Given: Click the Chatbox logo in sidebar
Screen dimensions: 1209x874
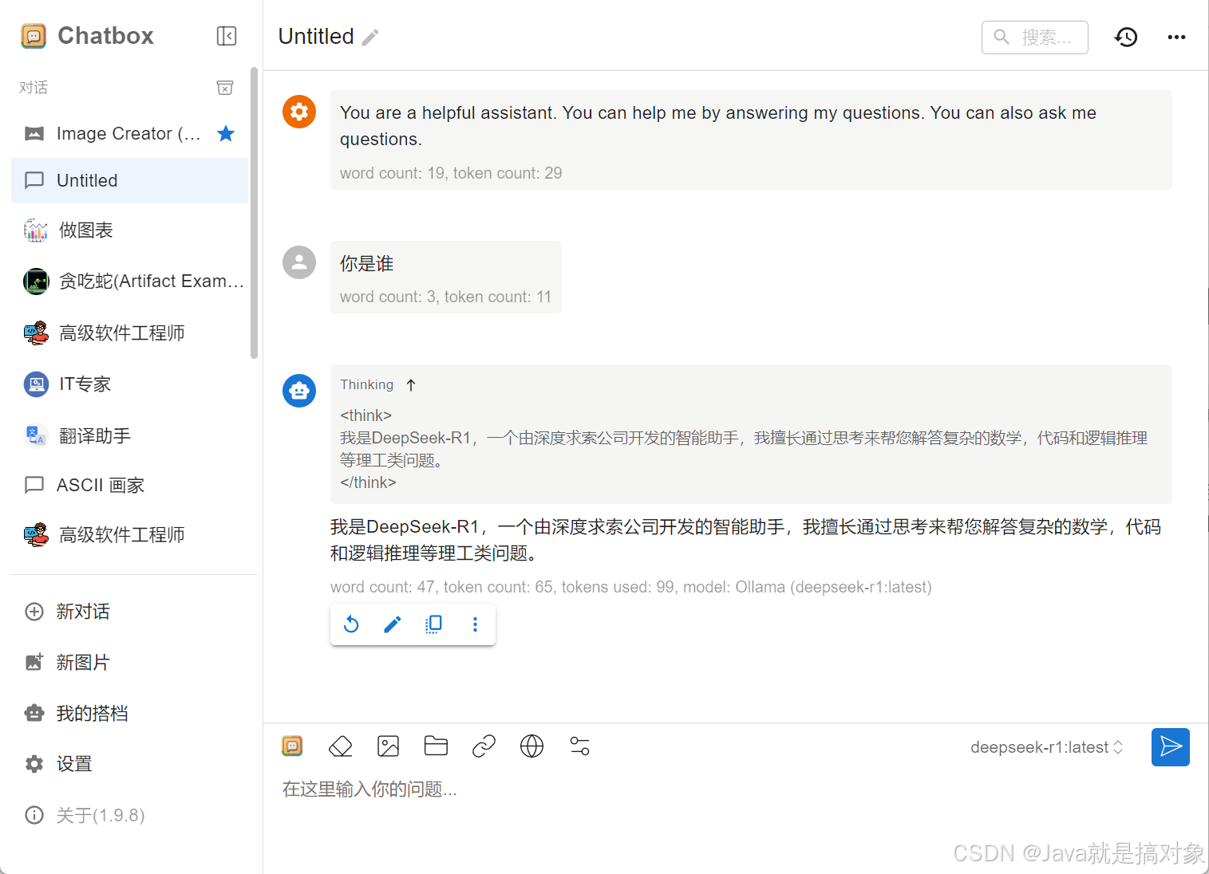Looking at the screenshot, I should 34,36.
